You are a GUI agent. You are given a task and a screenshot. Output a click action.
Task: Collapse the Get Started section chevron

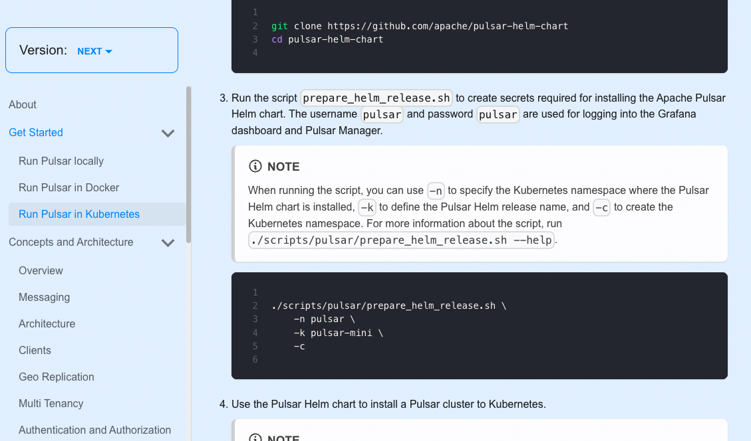coord(168,133)
